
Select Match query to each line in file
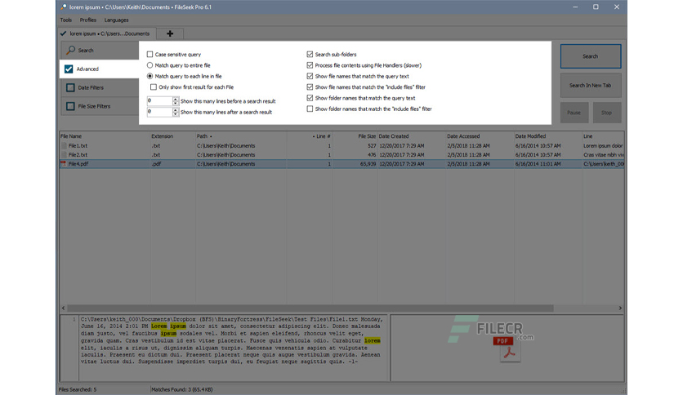(150, 76)
